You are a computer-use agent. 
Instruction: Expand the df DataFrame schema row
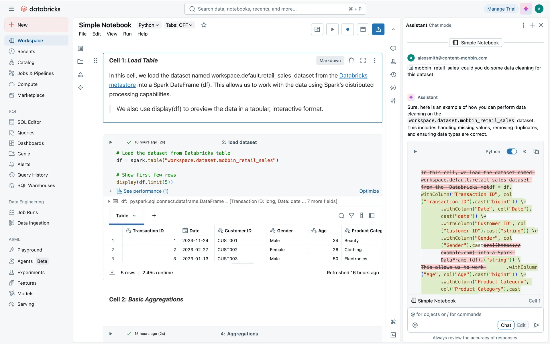109,201
